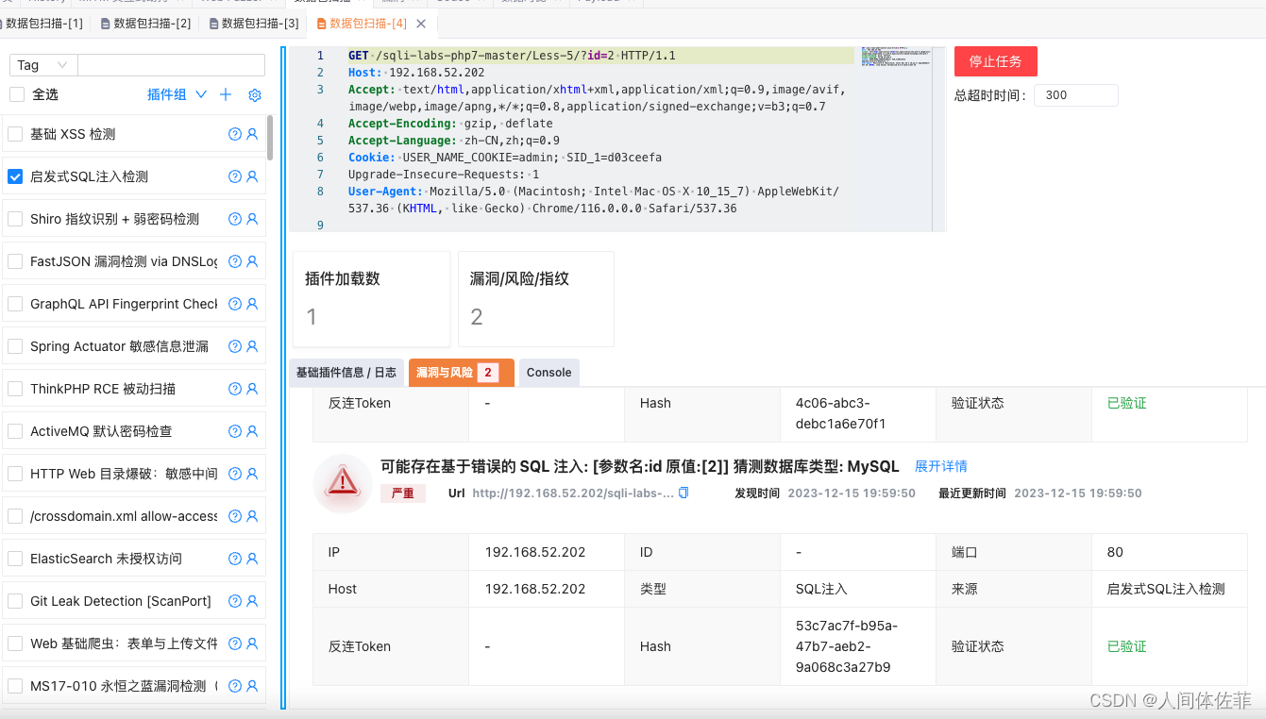The image size is (1266, 719).
Task: Open author icon for Spring Actuator plugin
Action: click(x=252, y=346)
